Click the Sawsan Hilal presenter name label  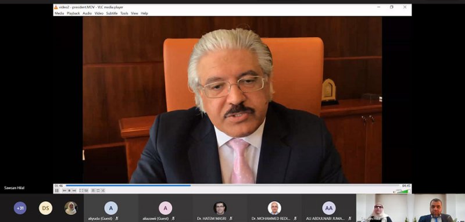[14, 188]
